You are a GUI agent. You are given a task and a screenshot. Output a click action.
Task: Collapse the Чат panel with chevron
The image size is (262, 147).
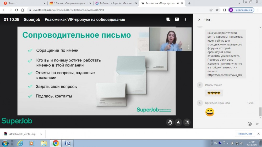[199, 20]
